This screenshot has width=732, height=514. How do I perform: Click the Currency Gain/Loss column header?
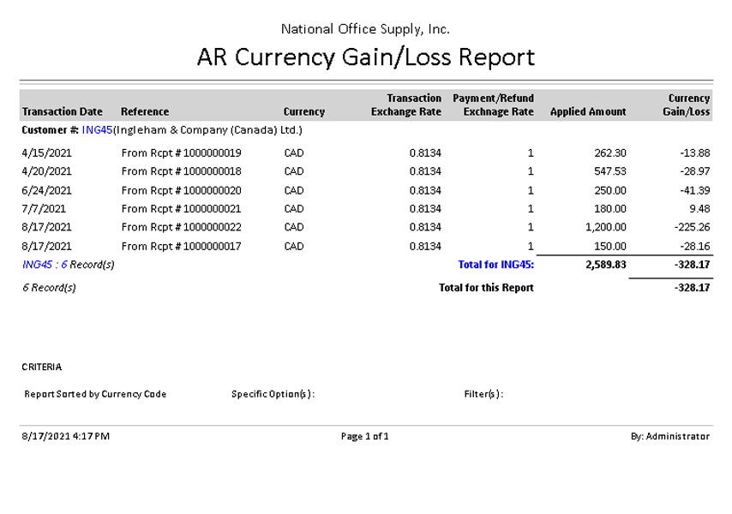(x=689, y=105)
